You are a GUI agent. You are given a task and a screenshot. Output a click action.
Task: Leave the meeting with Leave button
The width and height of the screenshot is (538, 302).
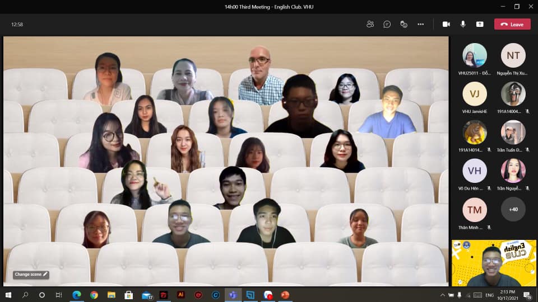point(512,24)
